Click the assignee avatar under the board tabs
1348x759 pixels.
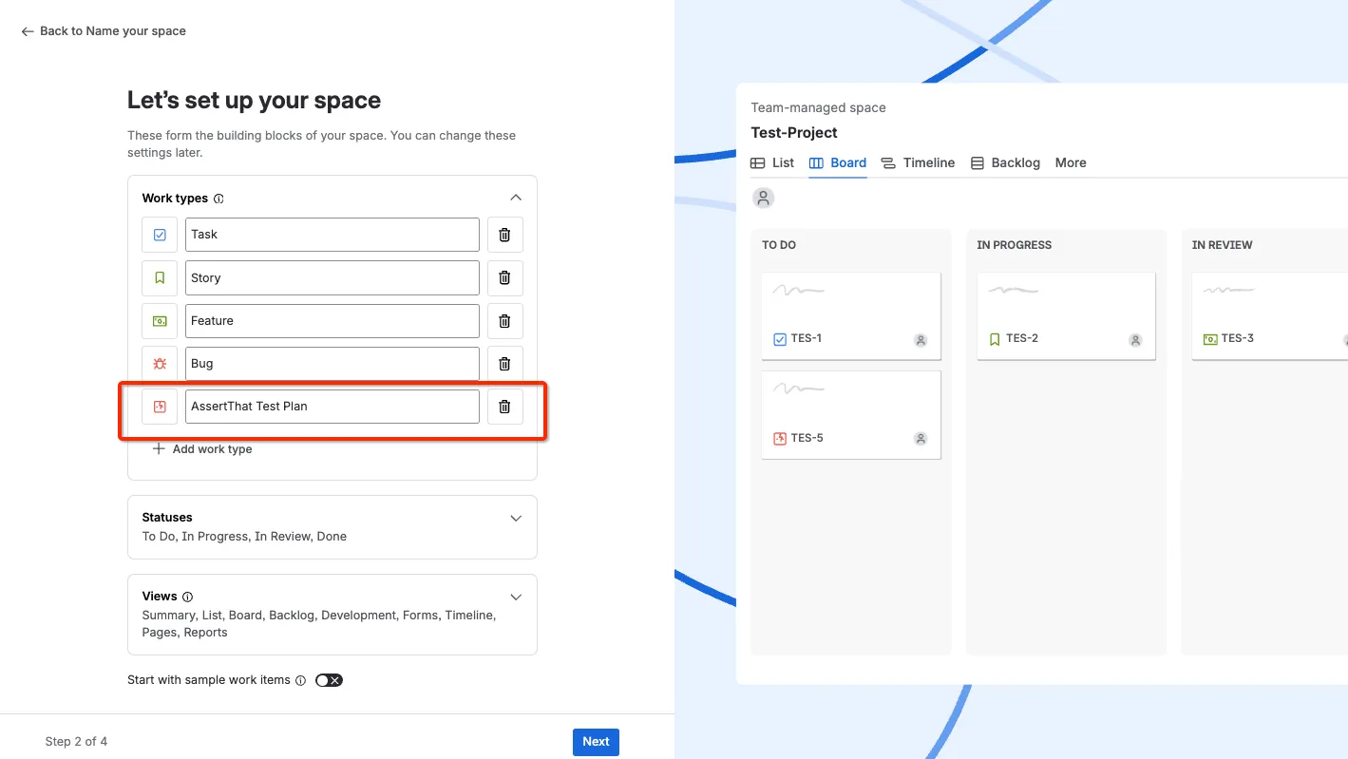(763, 198)
